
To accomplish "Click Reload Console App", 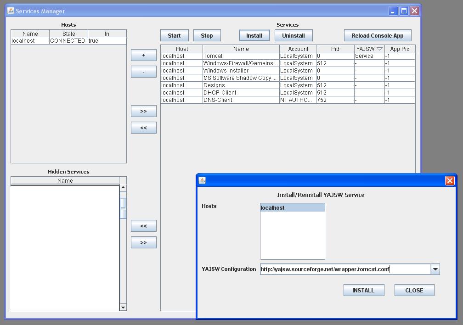I will tap(377, 35).
